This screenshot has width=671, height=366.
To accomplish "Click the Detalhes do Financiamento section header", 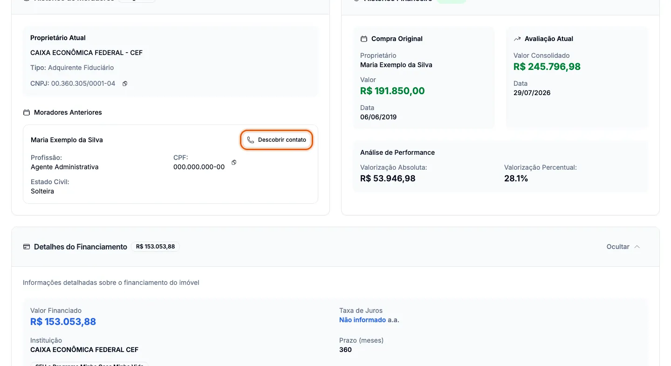I will tap(81, 247).
